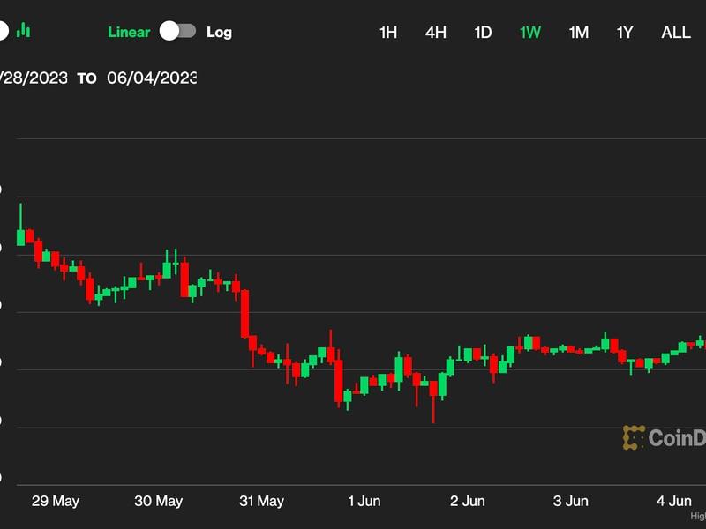The image size is (706, 529).
Task: Select the 1D timeframe
Action: tap(483, 33)
